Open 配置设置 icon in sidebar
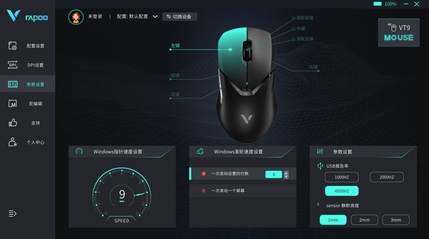 13,46
